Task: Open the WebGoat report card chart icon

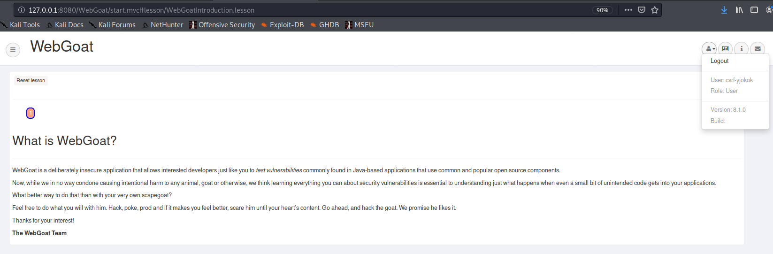Action: click(x=725, y=48)
